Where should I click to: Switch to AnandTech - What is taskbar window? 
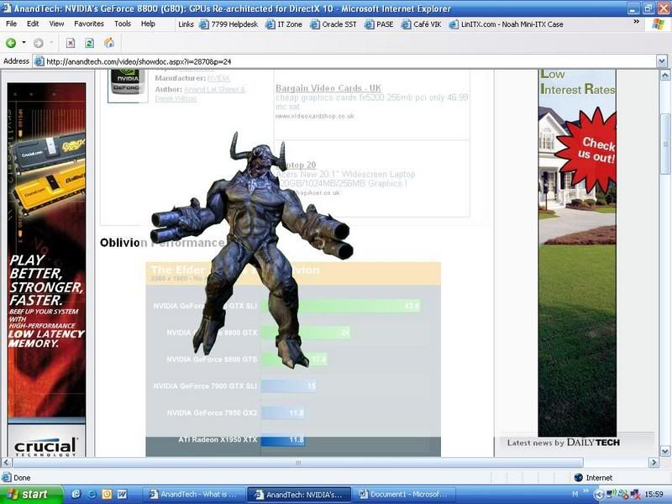tap(194, 495)
